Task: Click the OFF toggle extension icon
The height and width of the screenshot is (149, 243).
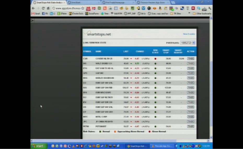Action: click(204, 9)
